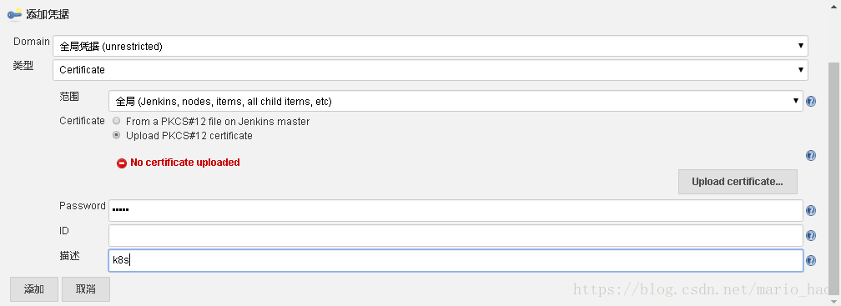Open the Domain 全局凭据 dropdown
The width and height of the screenshot is (841, 306).
point(431,46)
